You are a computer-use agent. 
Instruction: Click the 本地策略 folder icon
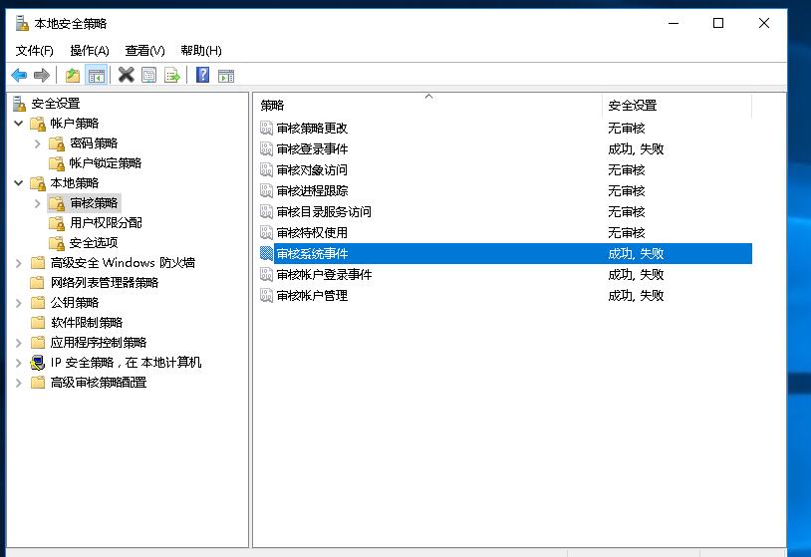[x=38, y=183]
